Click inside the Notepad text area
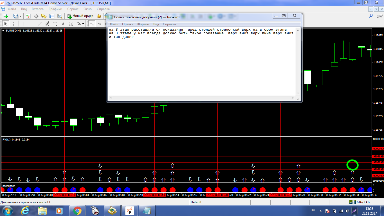 pos(202,61)
